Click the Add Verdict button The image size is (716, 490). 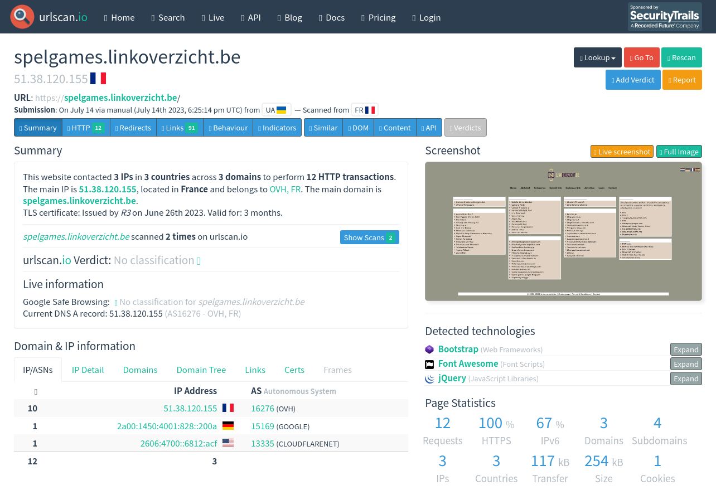633,80
